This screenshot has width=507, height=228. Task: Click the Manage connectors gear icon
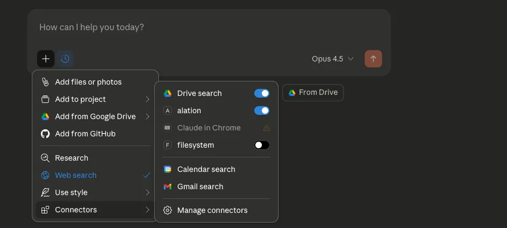[168, 210]
